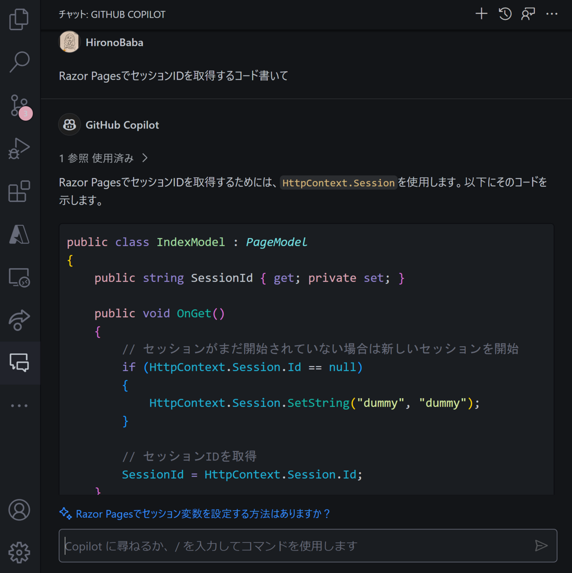This screenshot has height=573, width=572.
Task: Click the sparkle icon beside follow-up suggestion
Action: click(x=65, y=513)
